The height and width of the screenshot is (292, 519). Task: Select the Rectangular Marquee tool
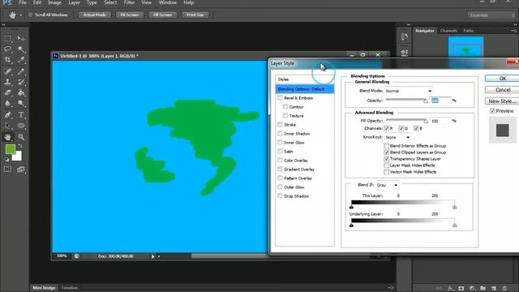point(7,38)
